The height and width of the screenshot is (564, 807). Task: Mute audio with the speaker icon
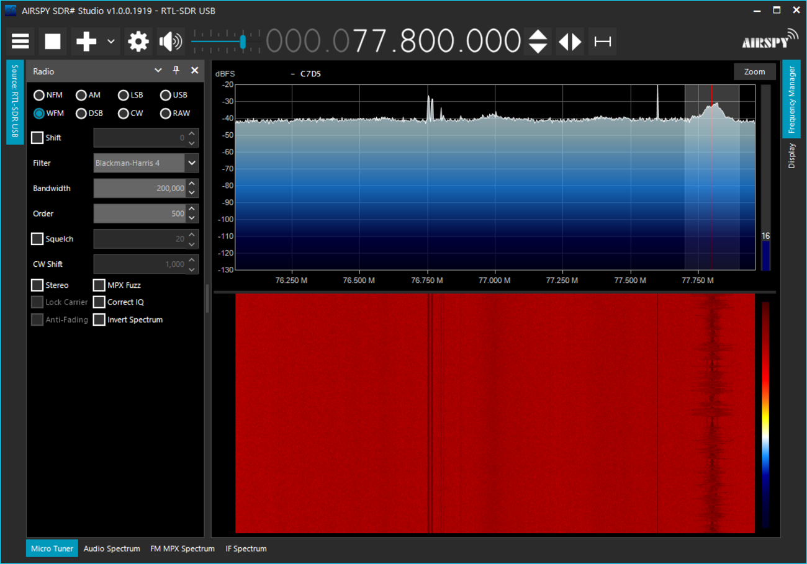[171, 42]
